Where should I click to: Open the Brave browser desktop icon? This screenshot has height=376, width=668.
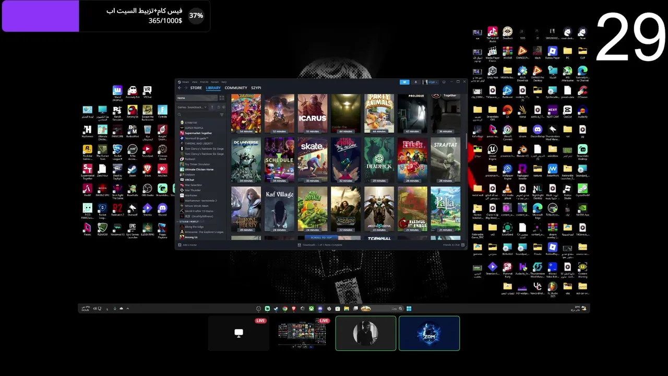[x=148, y=170]
